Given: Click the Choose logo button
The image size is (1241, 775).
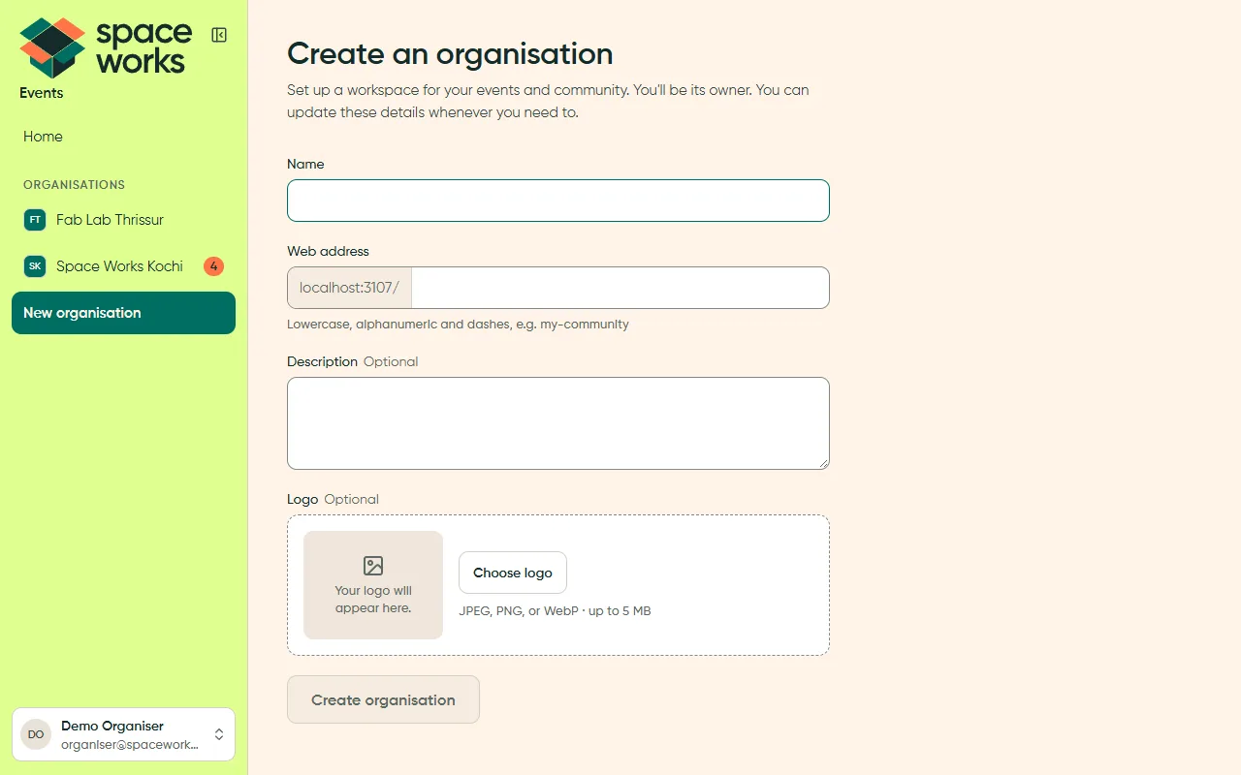Looking at the screenshot, I should click(513, 573).
